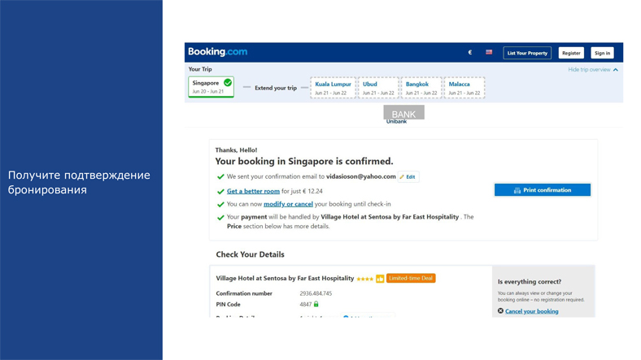Click the X icon beside Cancel your booking
The image size is (641, 360).
coord(500,311)
